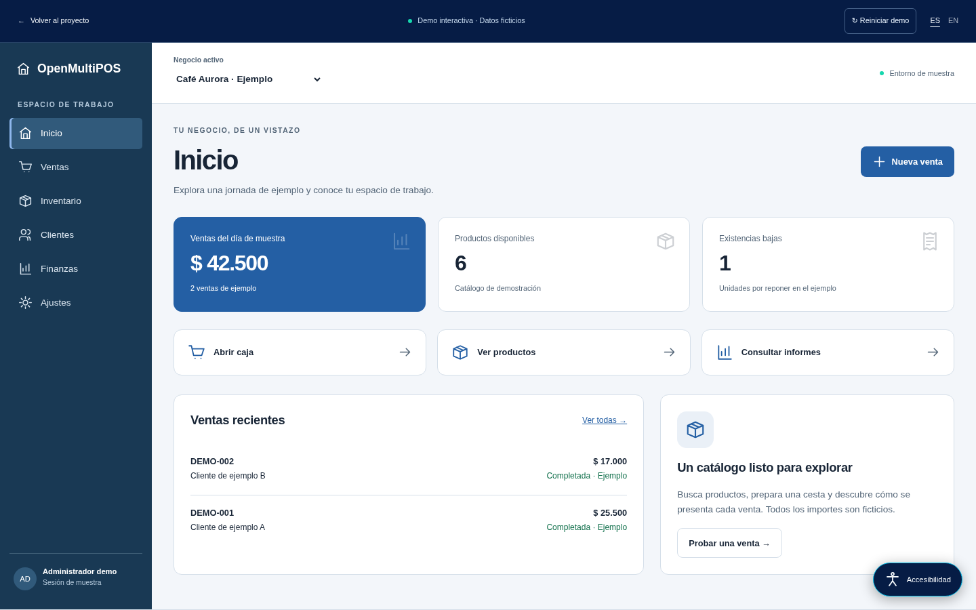Click Demo interactiva · Datos ficticios label
Screen dimensions: 976x610
pos(466,21)
